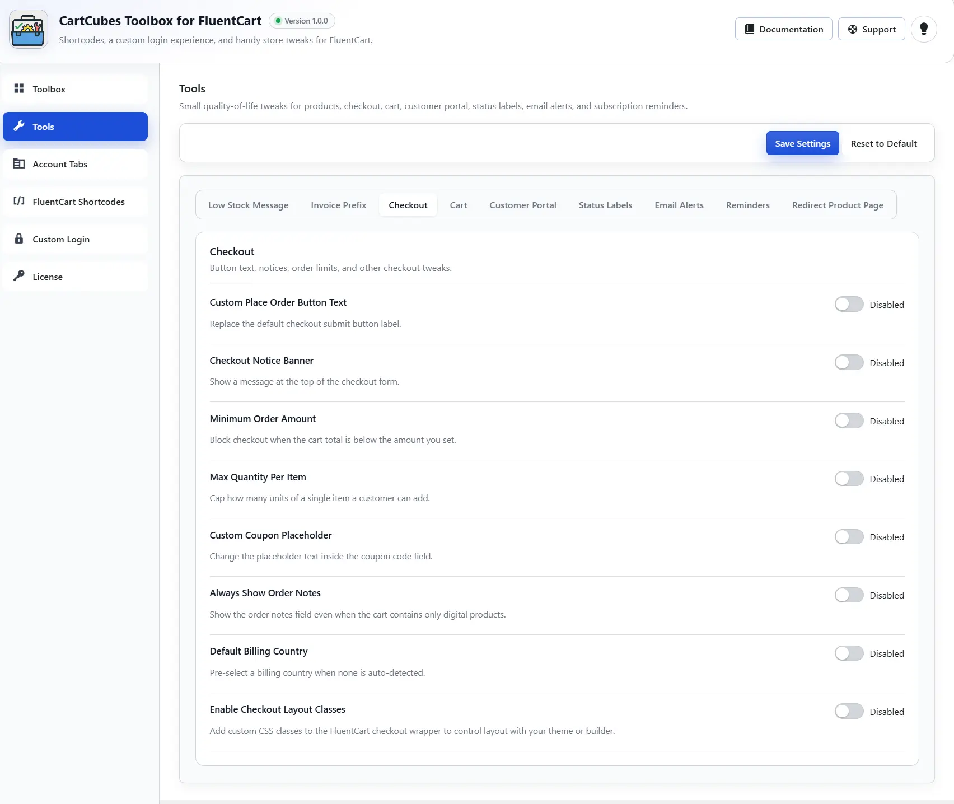Enable Default Billing Country toggle
The image size is (954, 804).
tap(849, 653)
